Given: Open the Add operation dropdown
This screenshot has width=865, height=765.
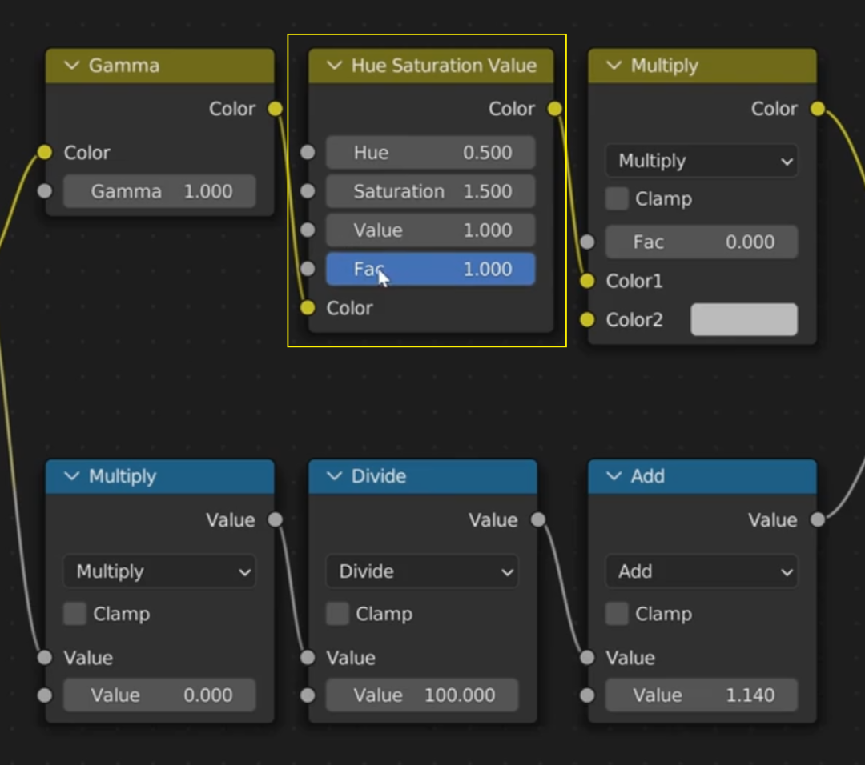Looking at the screenshot, I should tap(702, 571).
